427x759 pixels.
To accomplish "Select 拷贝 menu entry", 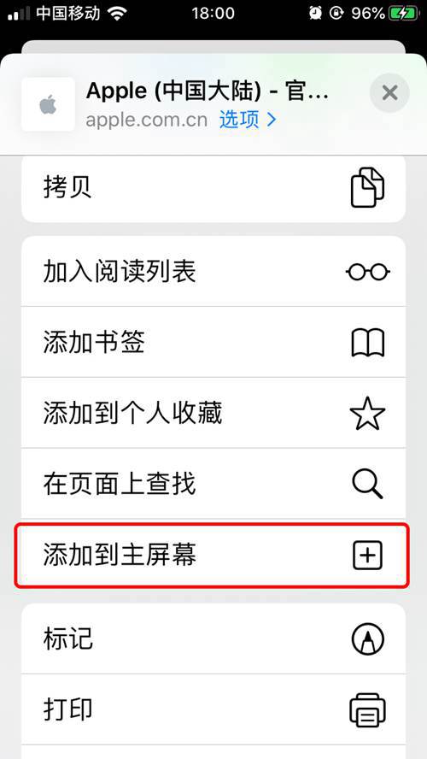I will tap(213, 188).
